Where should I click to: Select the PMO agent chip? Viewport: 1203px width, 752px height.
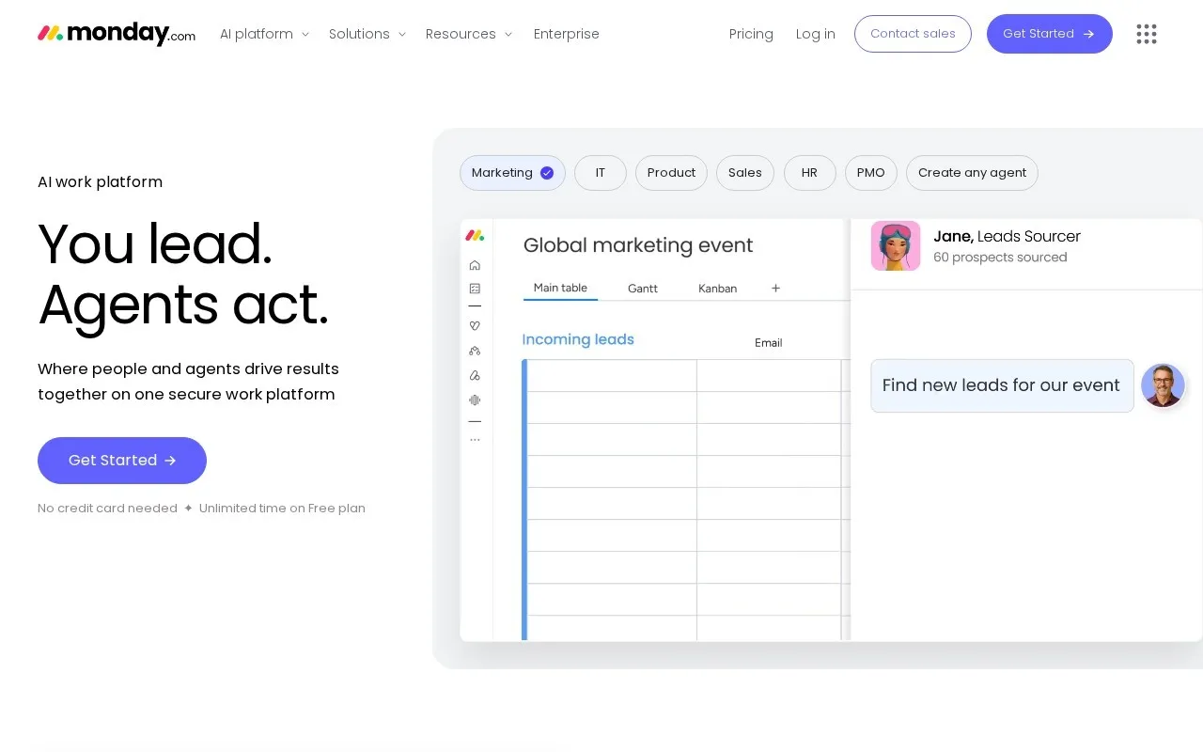click(871, 173)
